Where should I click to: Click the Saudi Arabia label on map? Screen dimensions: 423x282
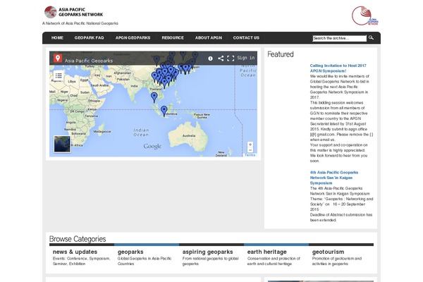(99, 85)
